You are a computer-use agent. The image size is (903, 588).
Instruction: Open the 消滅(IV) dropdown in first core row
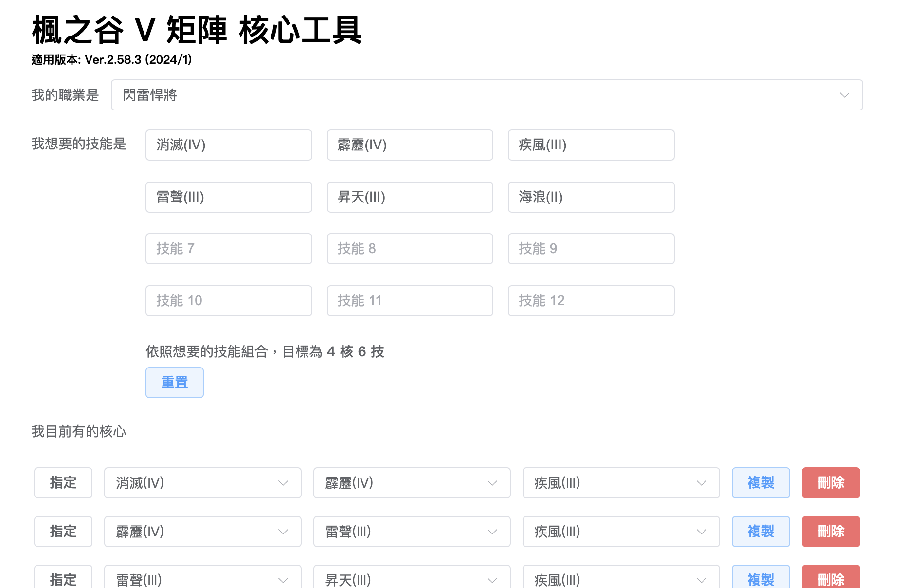[203, 483]
